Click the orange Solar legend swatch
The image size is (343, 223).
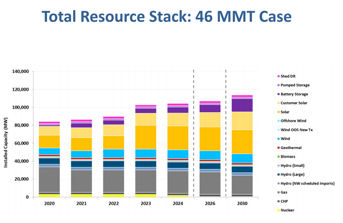pyautogui.click(x=279, y=112)
